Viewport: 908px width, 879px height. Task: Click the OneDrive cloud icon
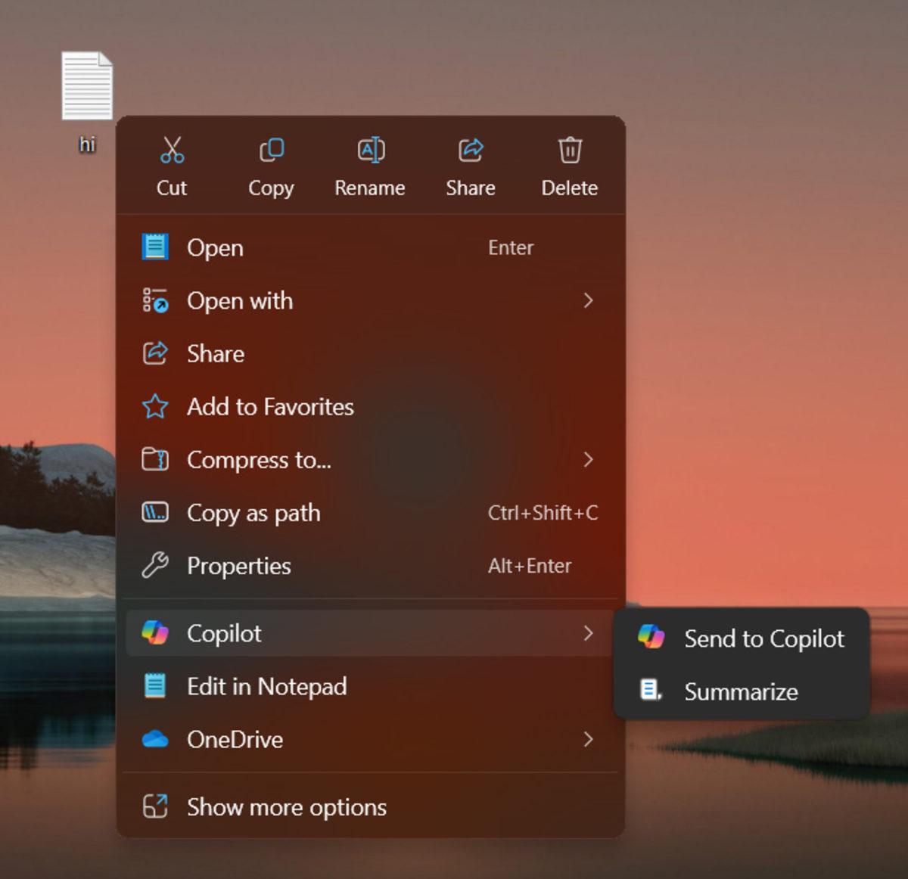pos(156,739)
